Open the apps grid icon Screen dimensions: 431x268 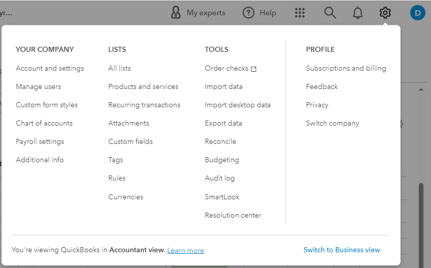[300, 13]
